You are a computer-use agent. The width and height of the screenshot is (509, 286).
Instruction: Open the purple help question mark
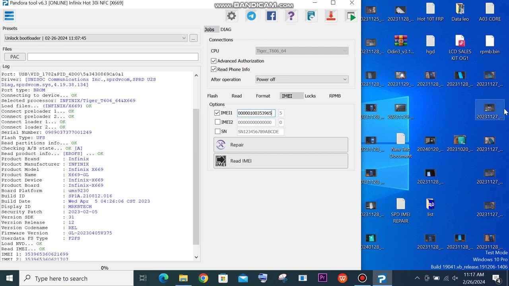tap(291, 16)
